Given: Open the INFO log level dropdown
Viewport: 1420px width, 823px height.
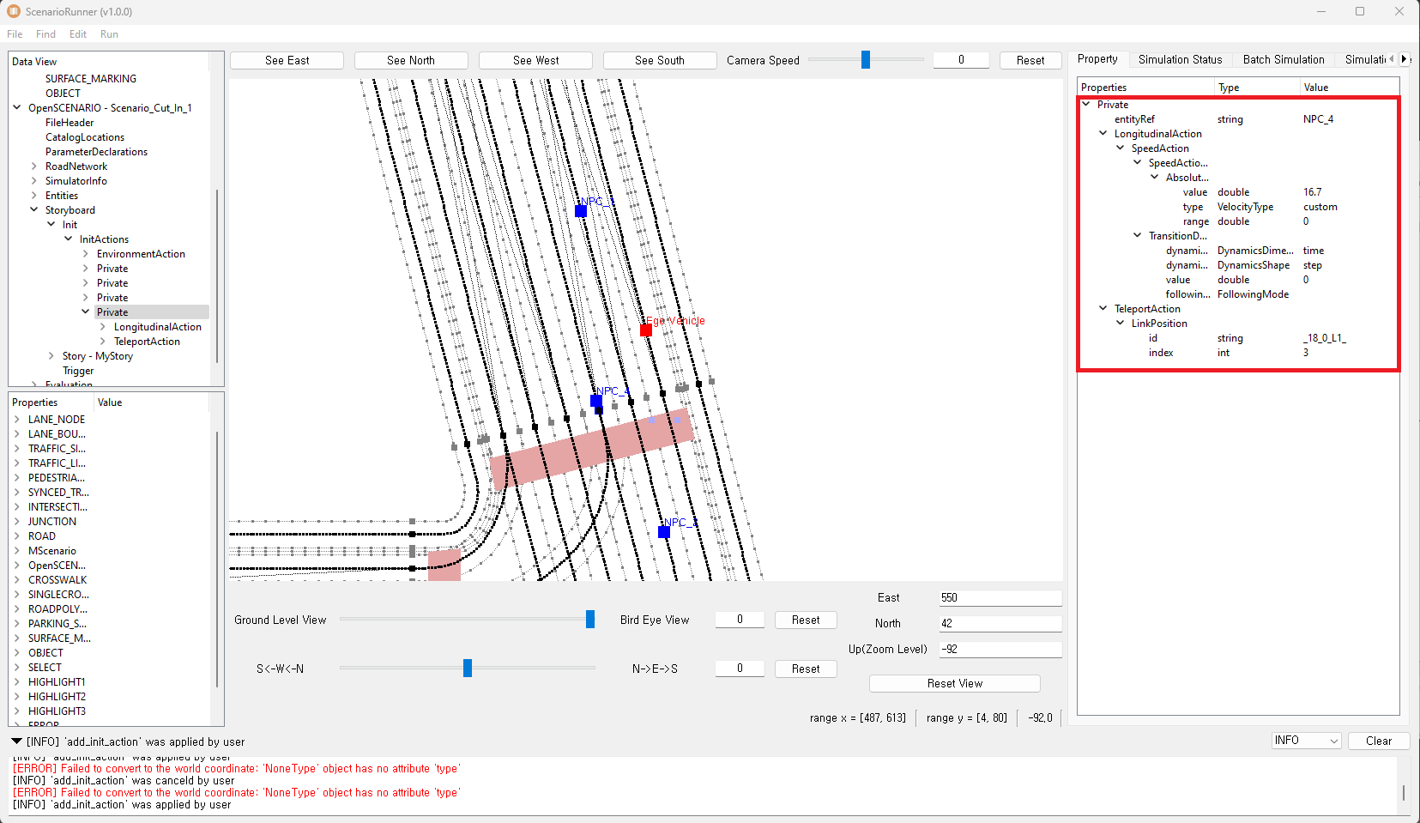Looking at the screenshot, I should pyautogui.click(x=1305, y=741).
